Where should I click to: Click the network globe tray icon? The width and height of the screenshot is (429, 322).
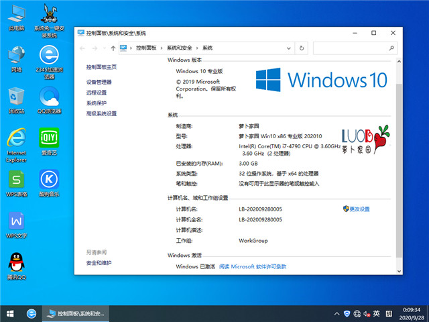tap(357, 313)
